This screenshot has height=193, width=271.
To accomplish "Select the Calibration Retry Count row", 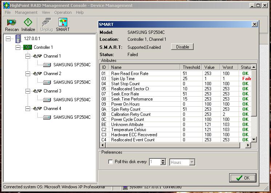I will [x=175, y=114].
